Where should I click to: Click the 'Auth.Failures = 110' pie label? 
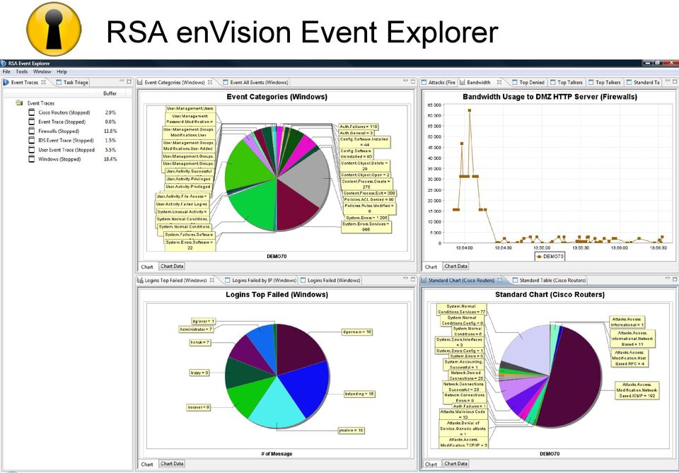pos(359,127)
